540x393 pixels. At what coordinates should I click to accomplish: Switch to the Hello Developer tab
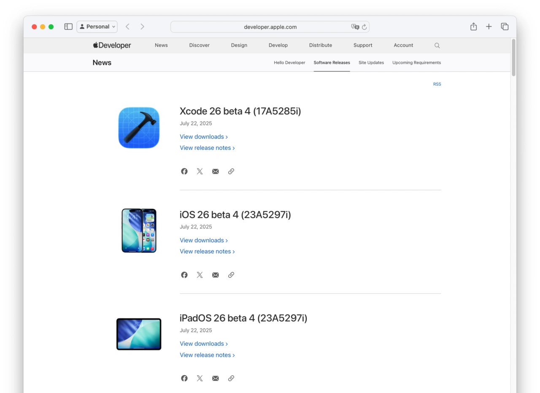coord(289,62)
